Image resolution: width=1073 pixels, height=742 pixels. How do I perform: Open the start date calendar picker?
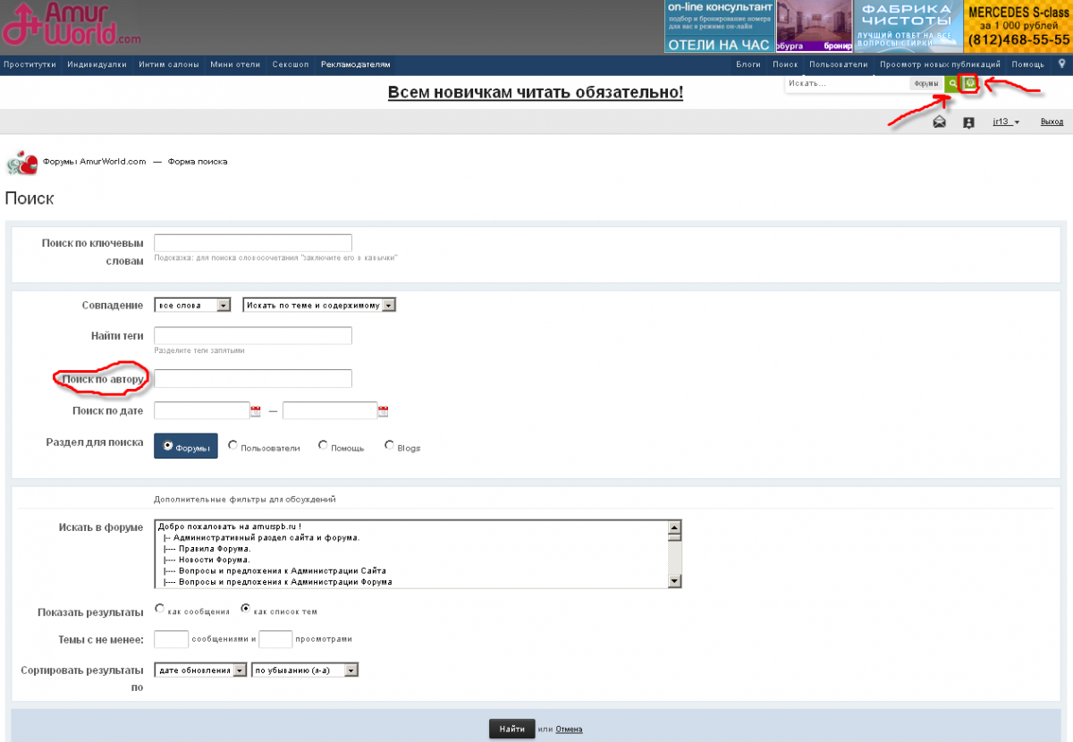[255, 411]
